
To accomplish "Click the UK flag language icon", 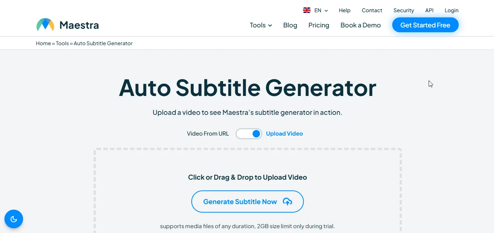I will click(x=307, y=10).
